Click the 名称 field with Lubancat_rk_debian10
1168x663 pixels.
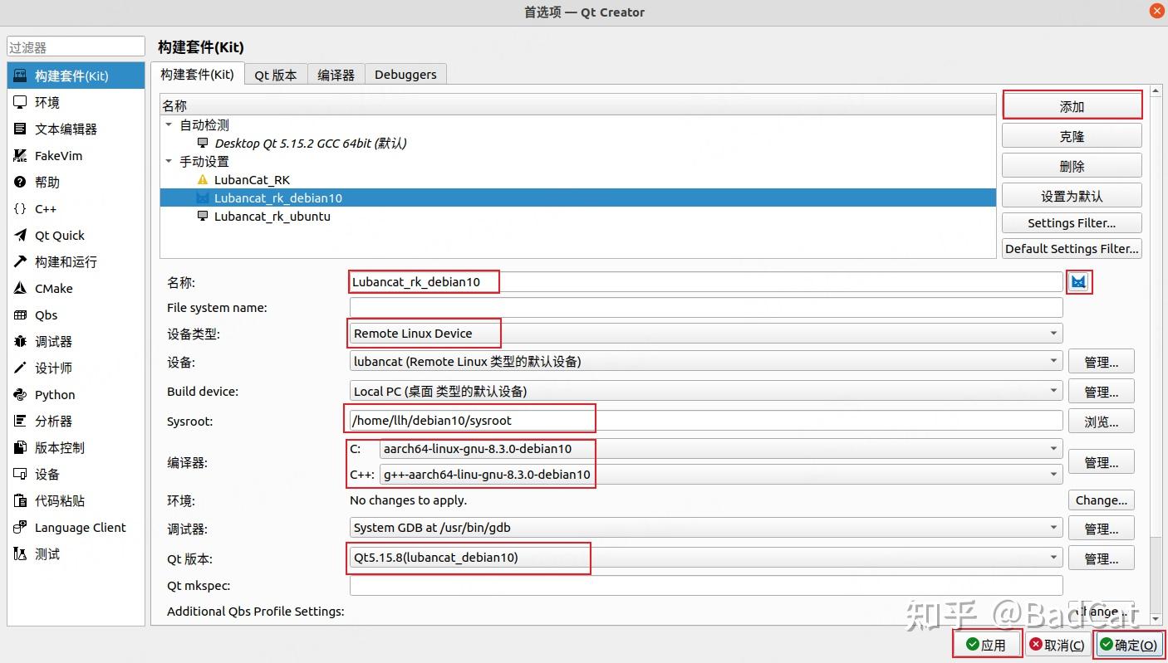click(x=706, y=282)
